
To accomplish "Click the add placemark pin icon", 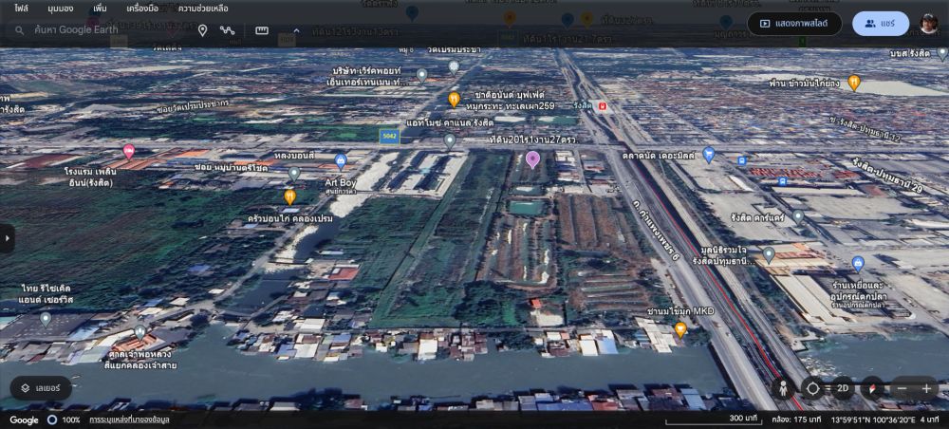I will click(202, 30).
